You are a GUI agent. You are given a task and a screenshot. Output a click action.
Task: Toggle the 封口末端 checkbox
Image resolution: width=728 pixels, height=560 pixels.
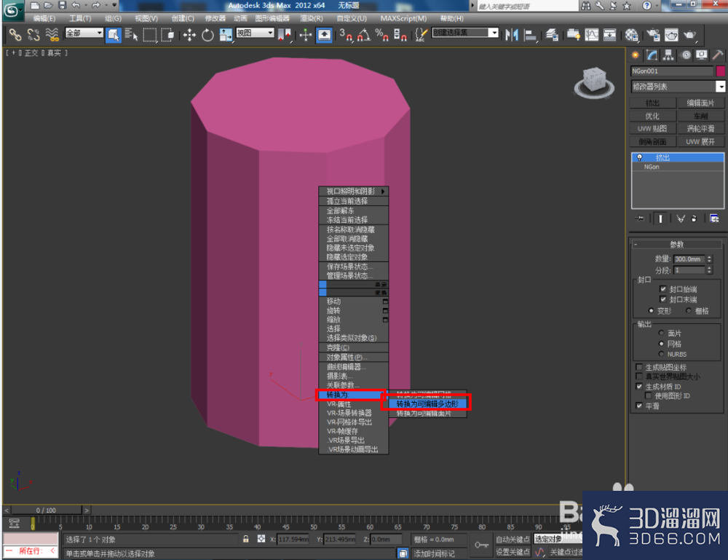(x=663, y=299)
